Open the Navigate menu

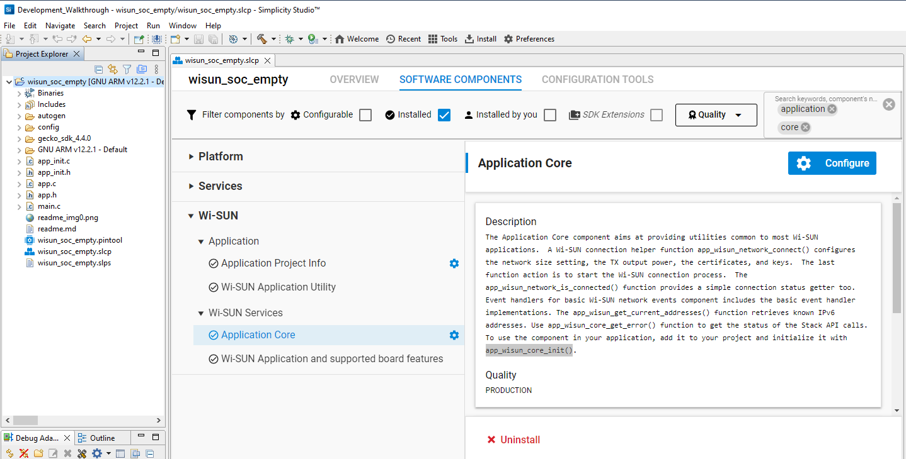[x=60, y=26]
